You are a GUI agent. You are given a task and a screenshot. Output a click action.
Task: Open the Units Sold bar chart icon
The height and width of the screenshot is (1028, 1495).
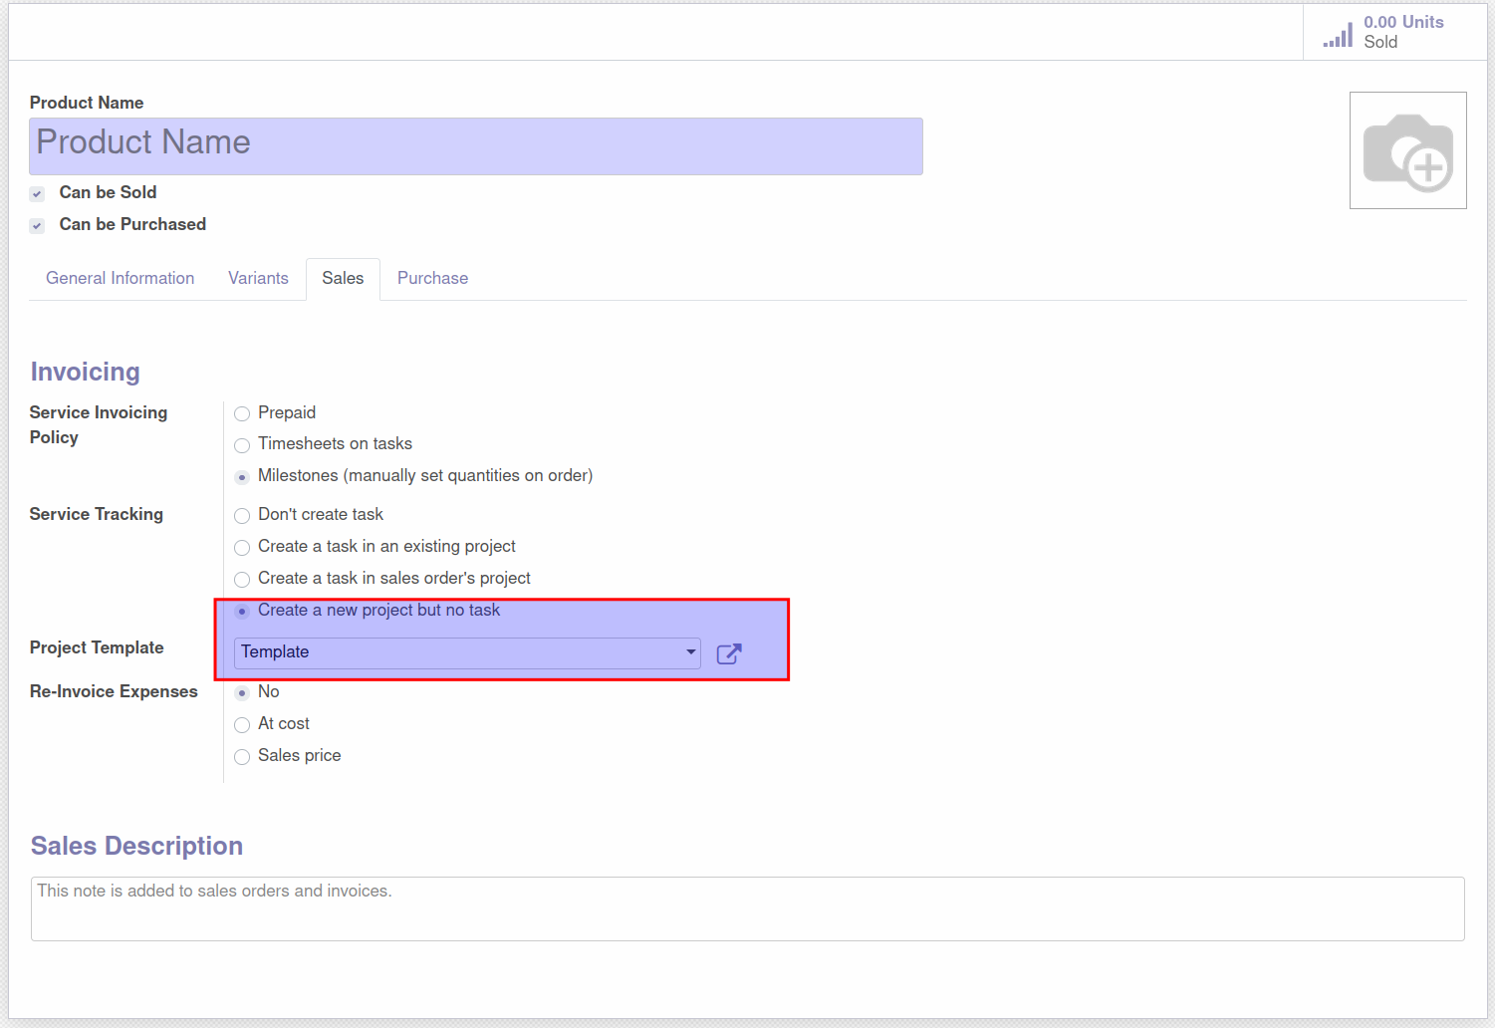coord(1338,34)
